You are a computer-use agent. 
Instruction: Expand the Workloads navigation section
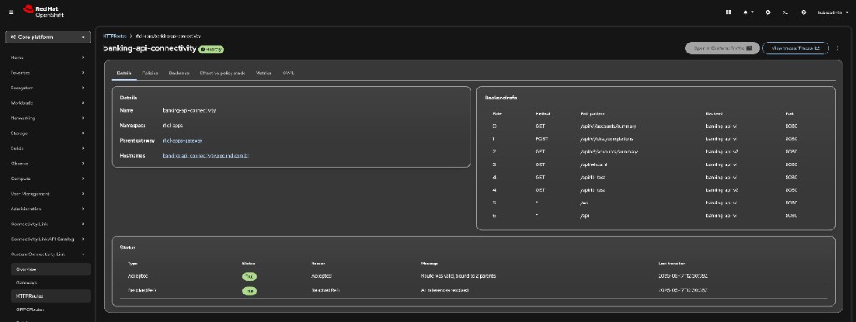click(x=48, y=103)
